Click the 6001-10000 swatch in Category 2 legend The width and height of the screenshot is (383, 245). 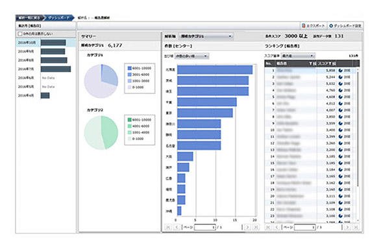click(129, 120)
